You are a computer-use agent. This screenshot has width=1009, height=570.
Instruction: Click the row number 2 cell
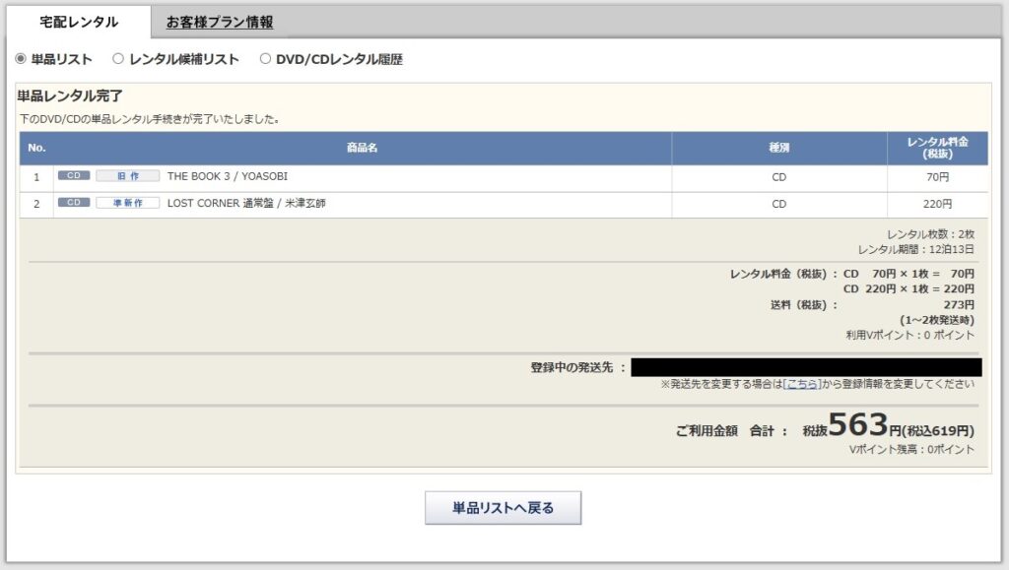point(36,205)
